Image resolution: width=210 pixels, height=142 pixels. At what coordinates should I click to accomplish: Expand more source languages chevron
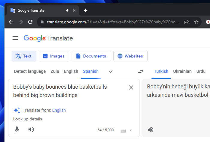(x=111, y=72)
